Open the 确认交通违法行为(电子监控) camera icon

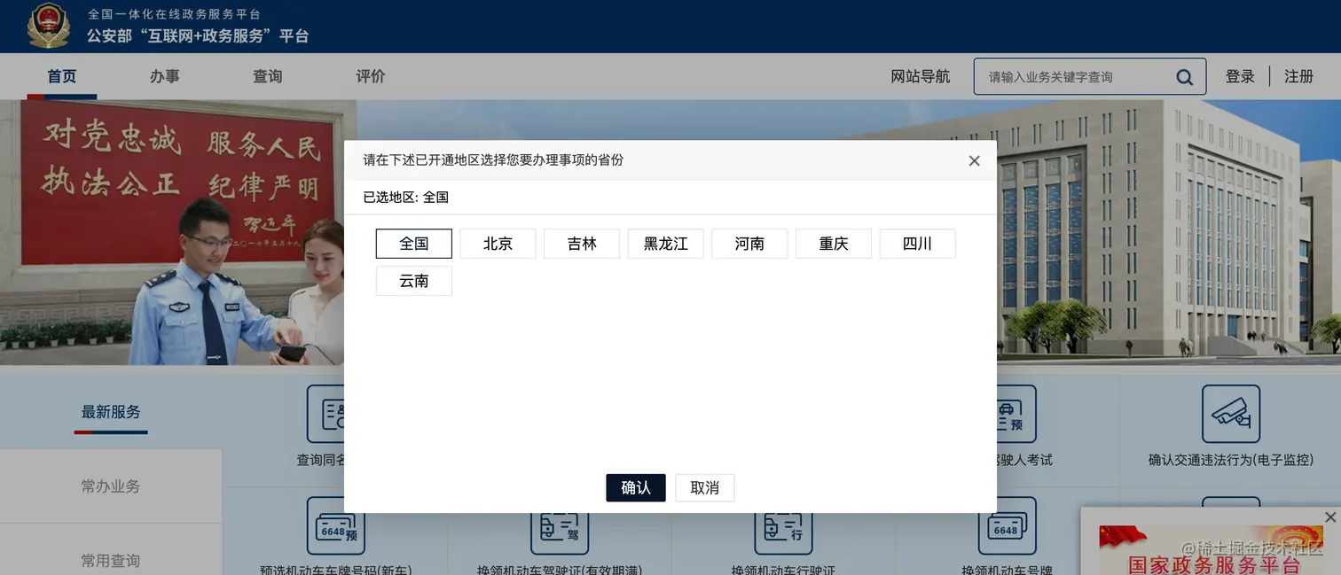tap(1230, 414)
